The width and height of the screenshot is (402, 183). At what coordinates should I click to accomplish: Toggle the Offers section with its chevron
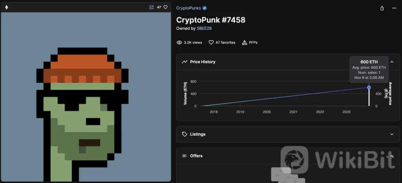tap(391, 156)
